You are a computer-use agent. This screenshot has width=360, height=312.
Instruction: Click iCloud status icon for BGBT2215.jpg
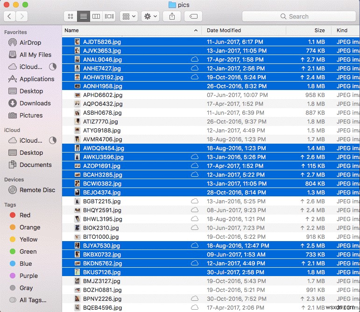(195, 201)
